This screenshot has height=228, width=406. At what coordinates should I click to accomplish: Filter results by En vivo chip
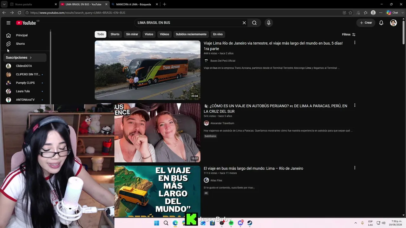point(218,34)
